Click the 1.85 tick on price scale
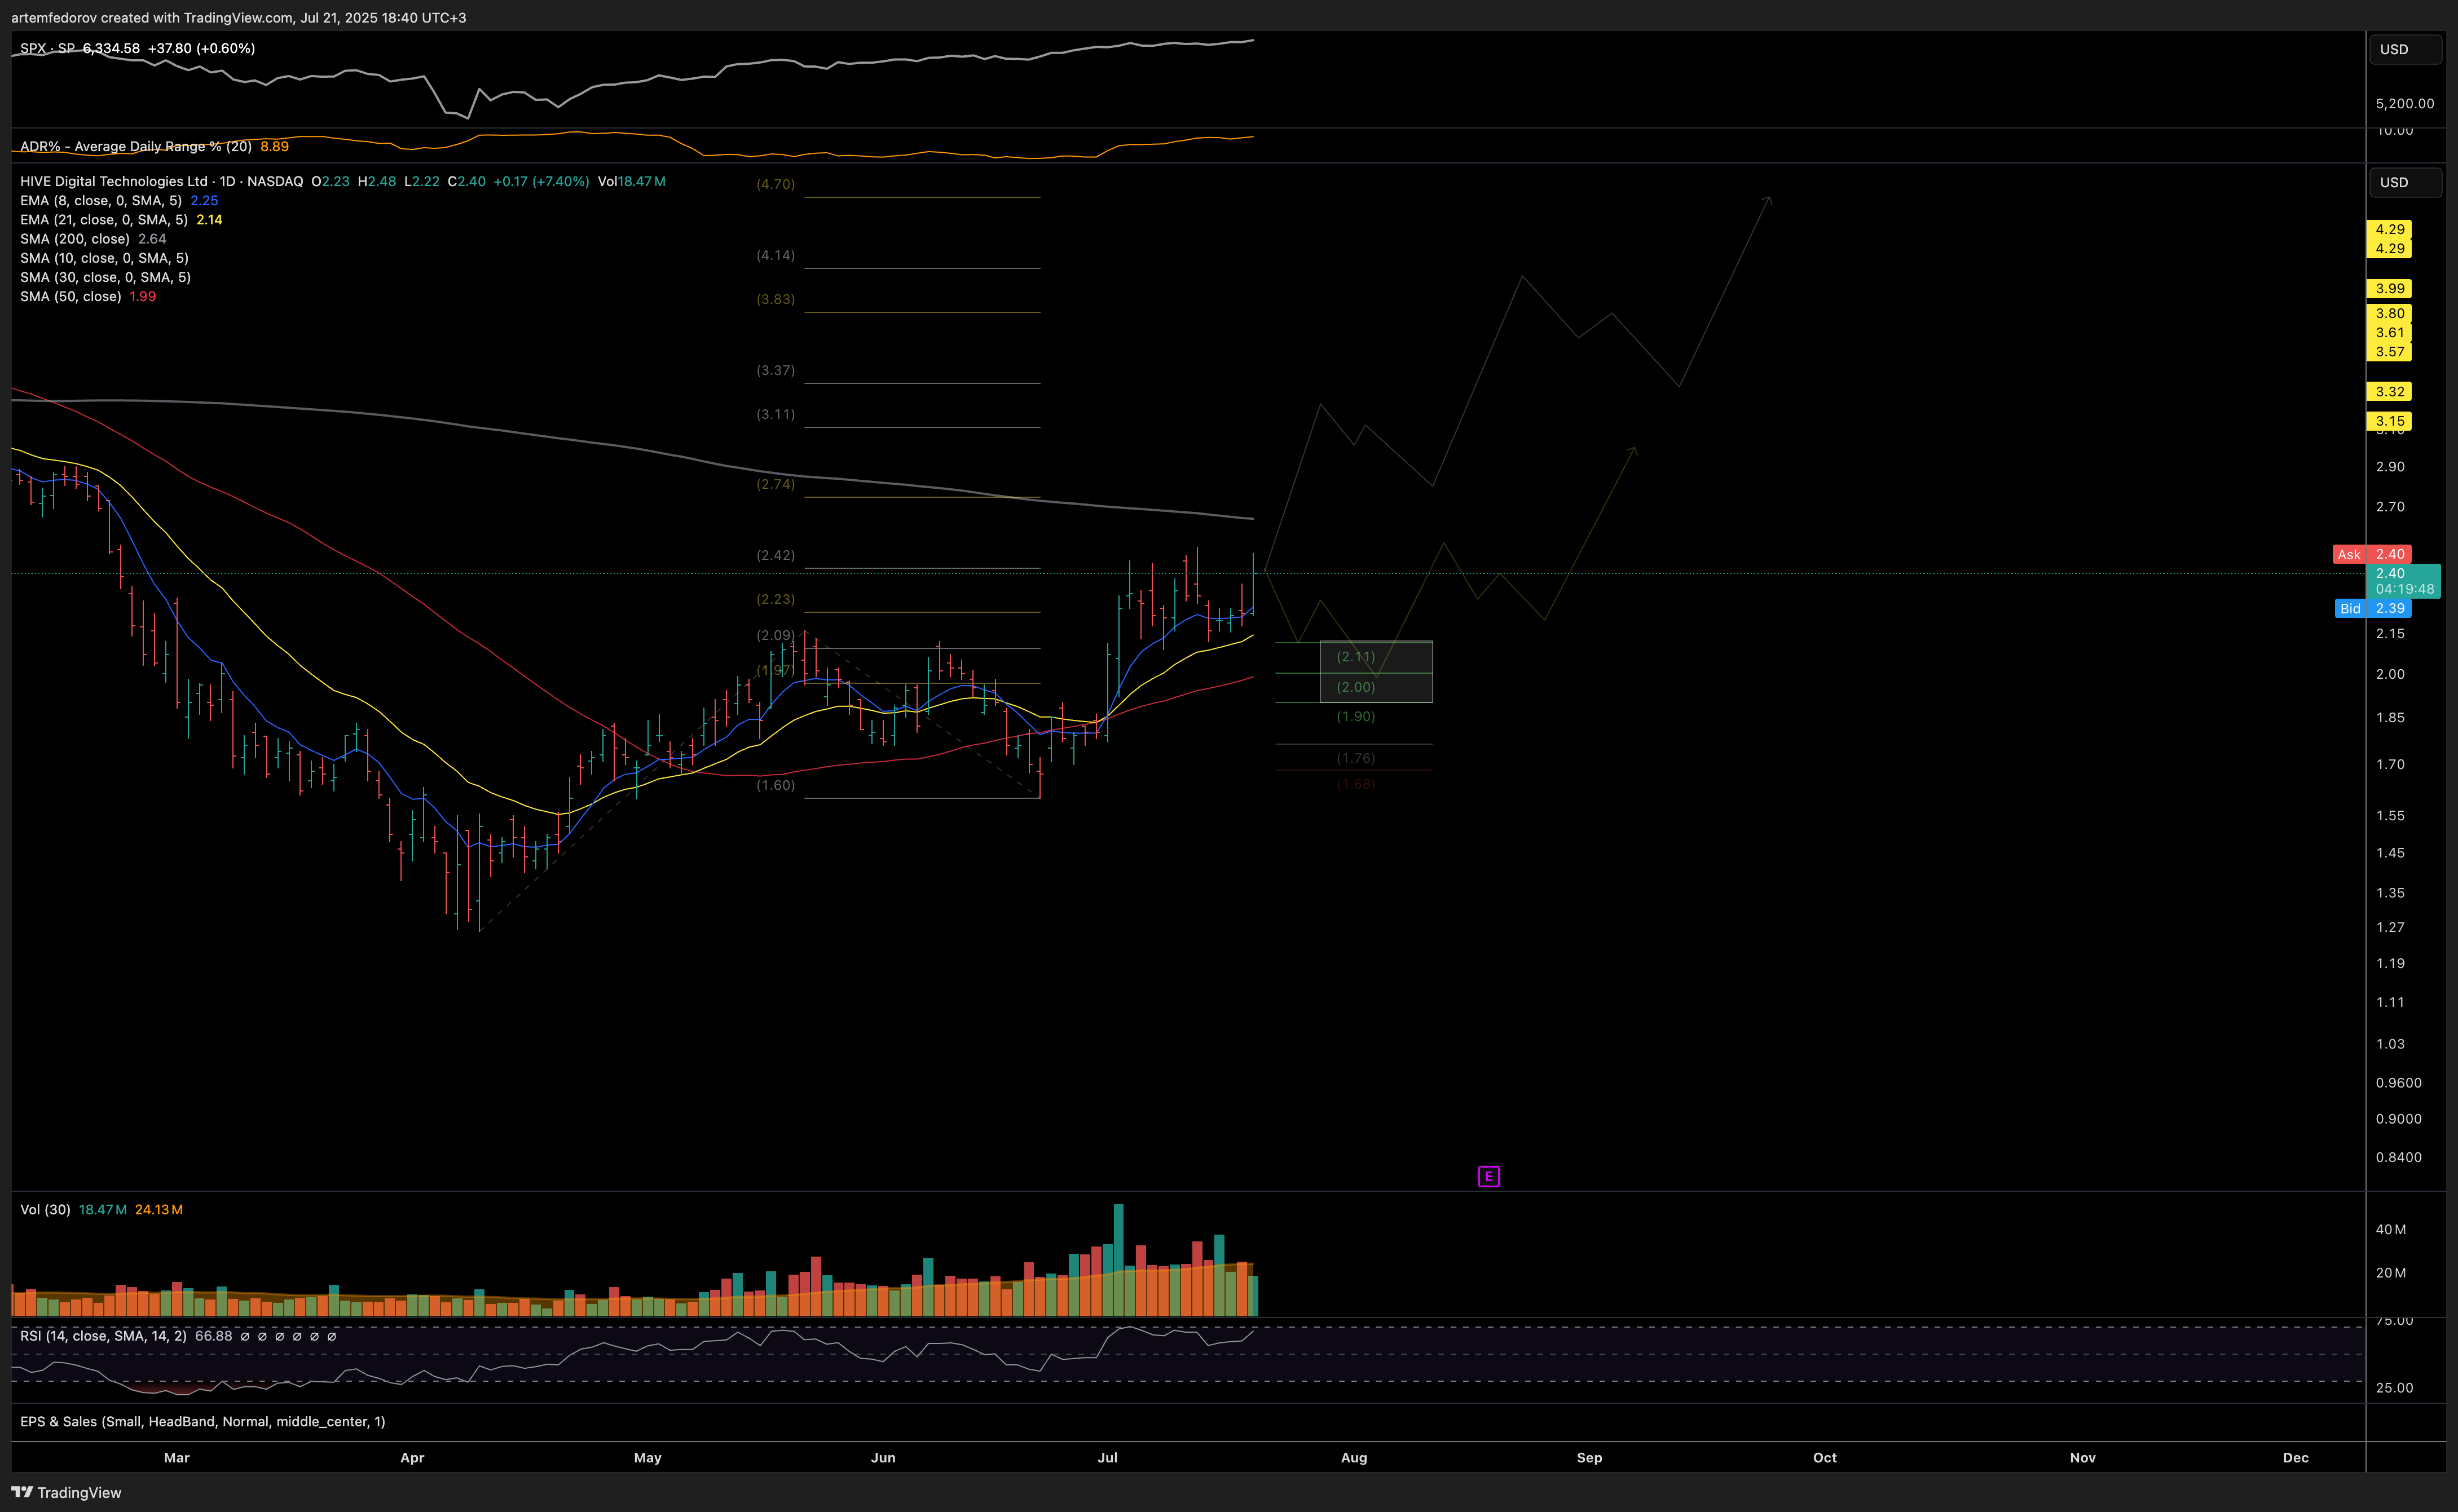This screenshot has width=2458, height=1512. point(2390,718)
